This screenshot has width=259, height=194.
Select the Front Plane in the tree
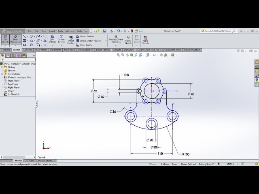point(12,81)
